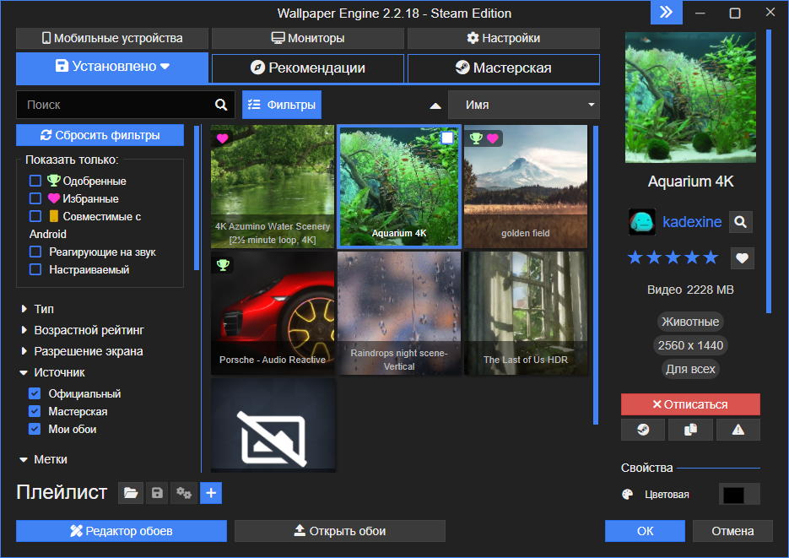Add Aquarium 4K to favorites heart icon
Image resolution: width=789 pixels, height=558 pixels.
pyautogui.click(x=742, y=258)
